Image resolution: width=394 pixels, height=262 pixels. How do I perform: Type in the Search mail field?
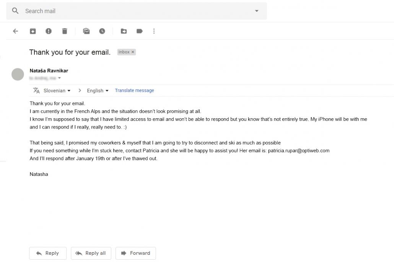point(134,11)
